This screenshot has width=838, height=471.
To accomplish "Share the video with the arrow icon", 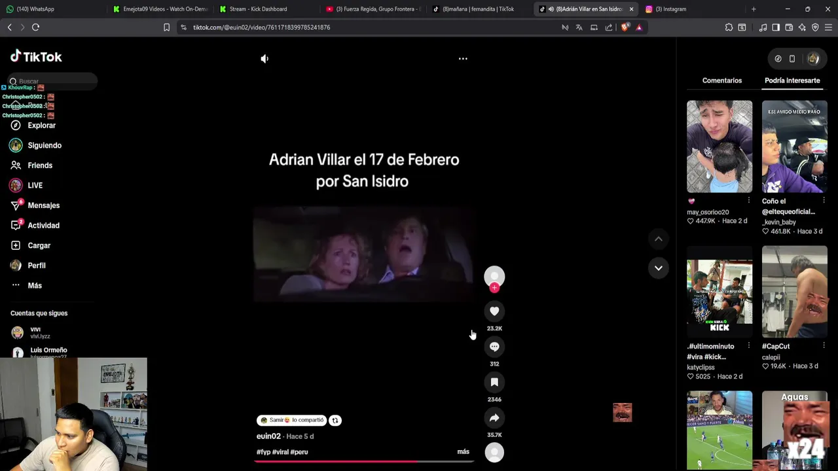I will 494,417.
